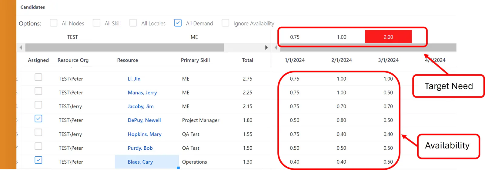Sort by the Primary Skill column header

195,60
